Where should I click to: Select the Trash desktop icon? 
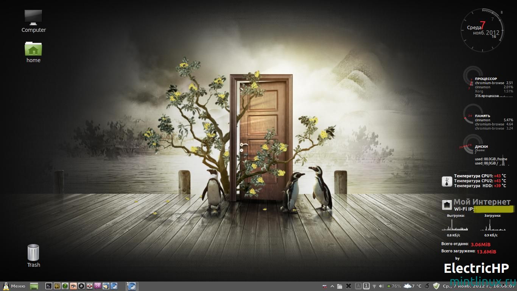coord(33,256)
